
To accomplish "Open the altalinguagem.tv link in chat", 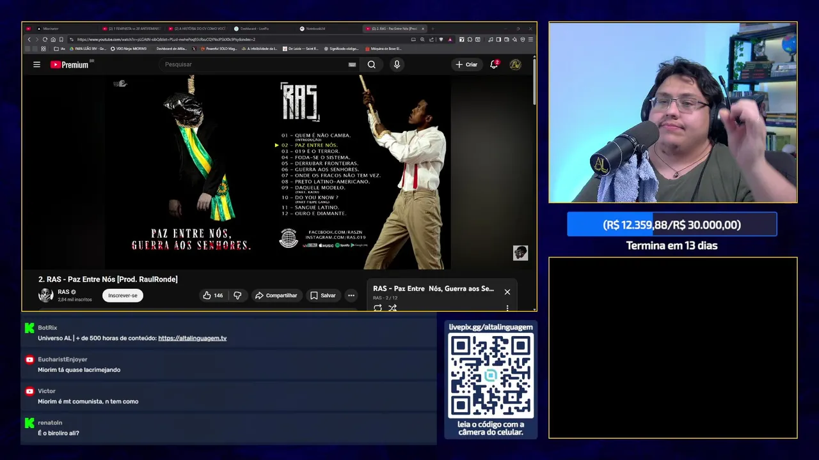I will click(x=193, y=338).
